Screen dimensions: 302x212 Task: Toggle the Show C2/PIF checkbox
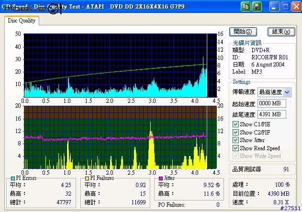[235, 132]
